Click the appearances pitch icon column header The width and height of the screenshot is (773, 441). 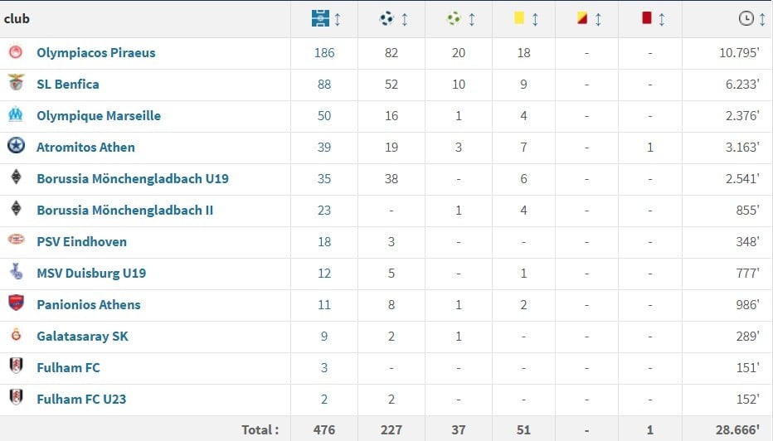point(320,19)
